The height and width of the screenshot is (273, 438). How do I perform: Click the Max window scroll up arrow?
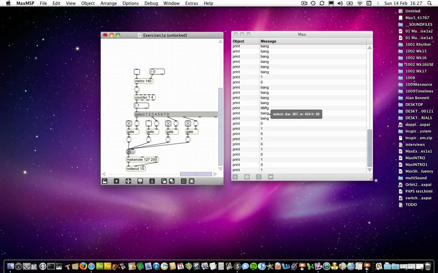(x=370, y=48)
